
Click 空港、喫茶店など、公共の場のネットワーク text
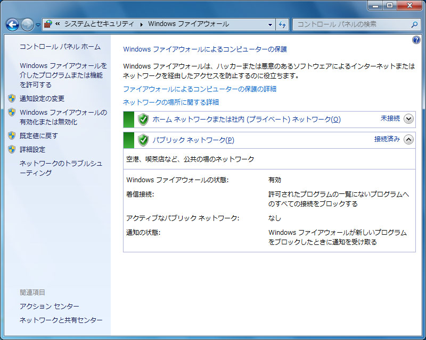click(190, 159)
